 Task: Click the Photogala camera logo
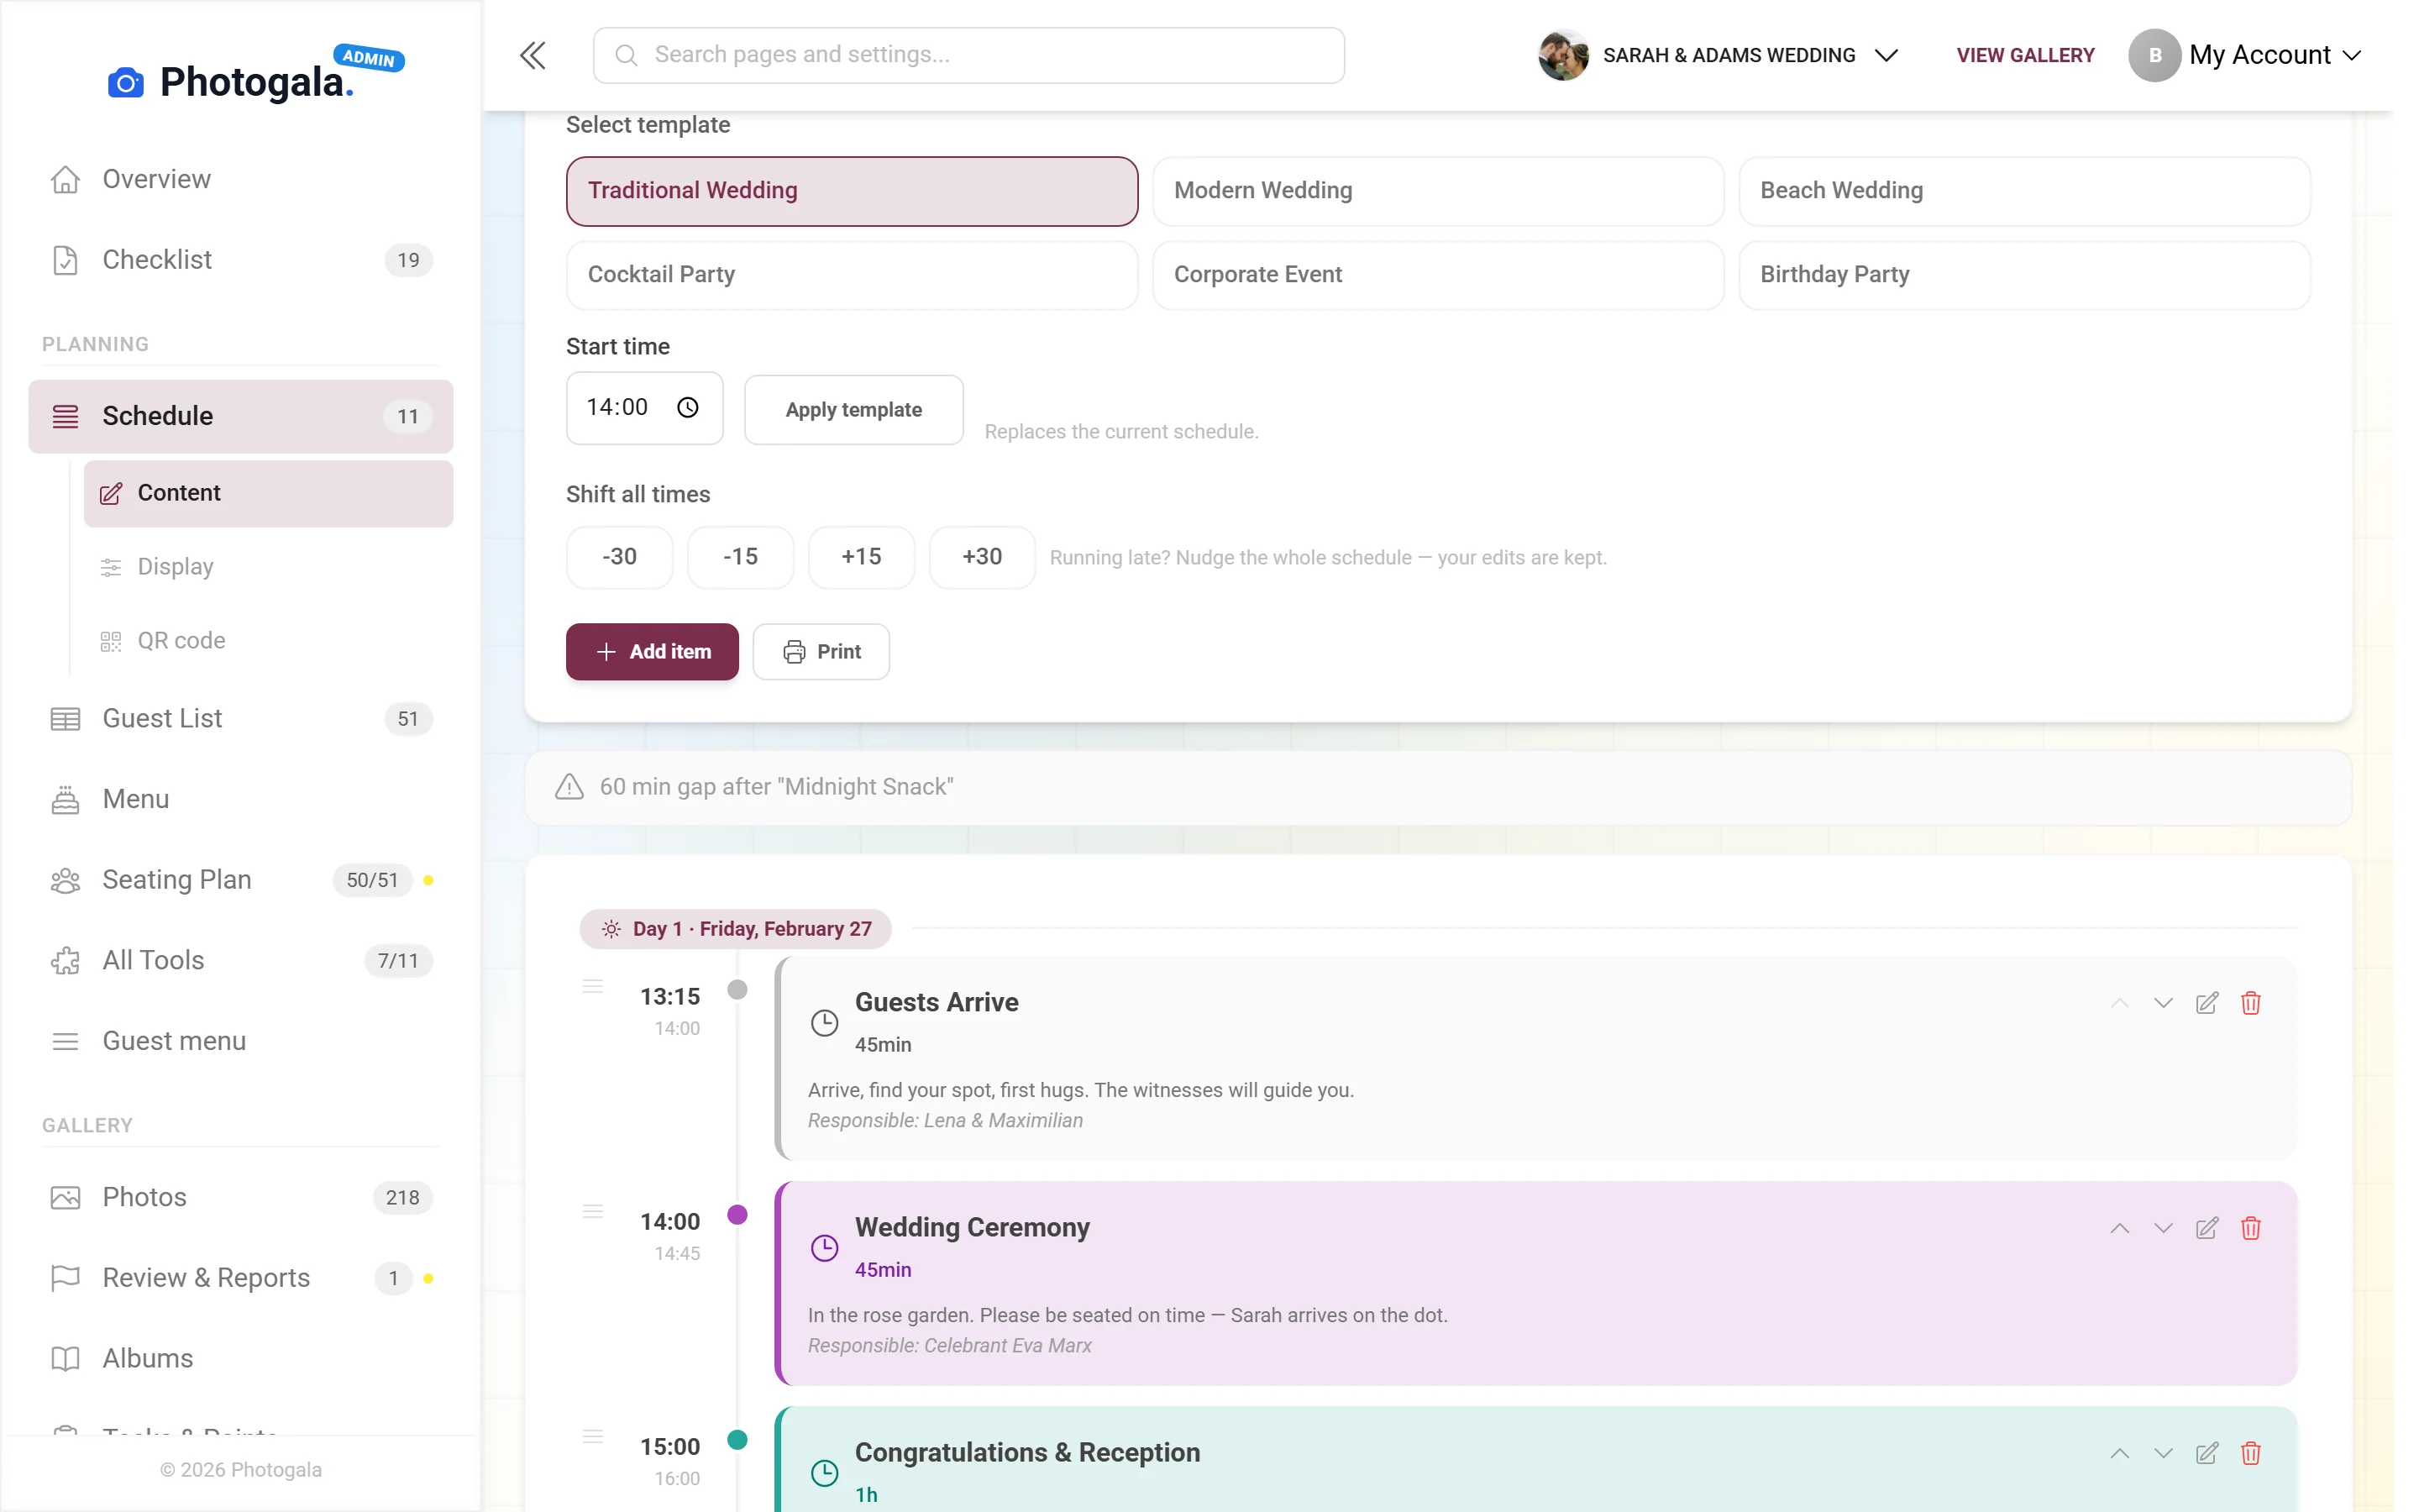click(x=126, y=82)
